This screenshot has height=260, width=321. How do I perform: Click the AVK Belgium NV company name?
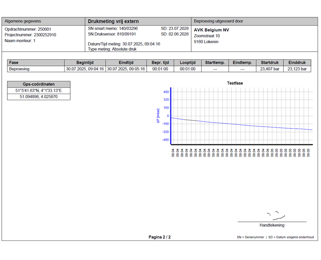[211, 30]
